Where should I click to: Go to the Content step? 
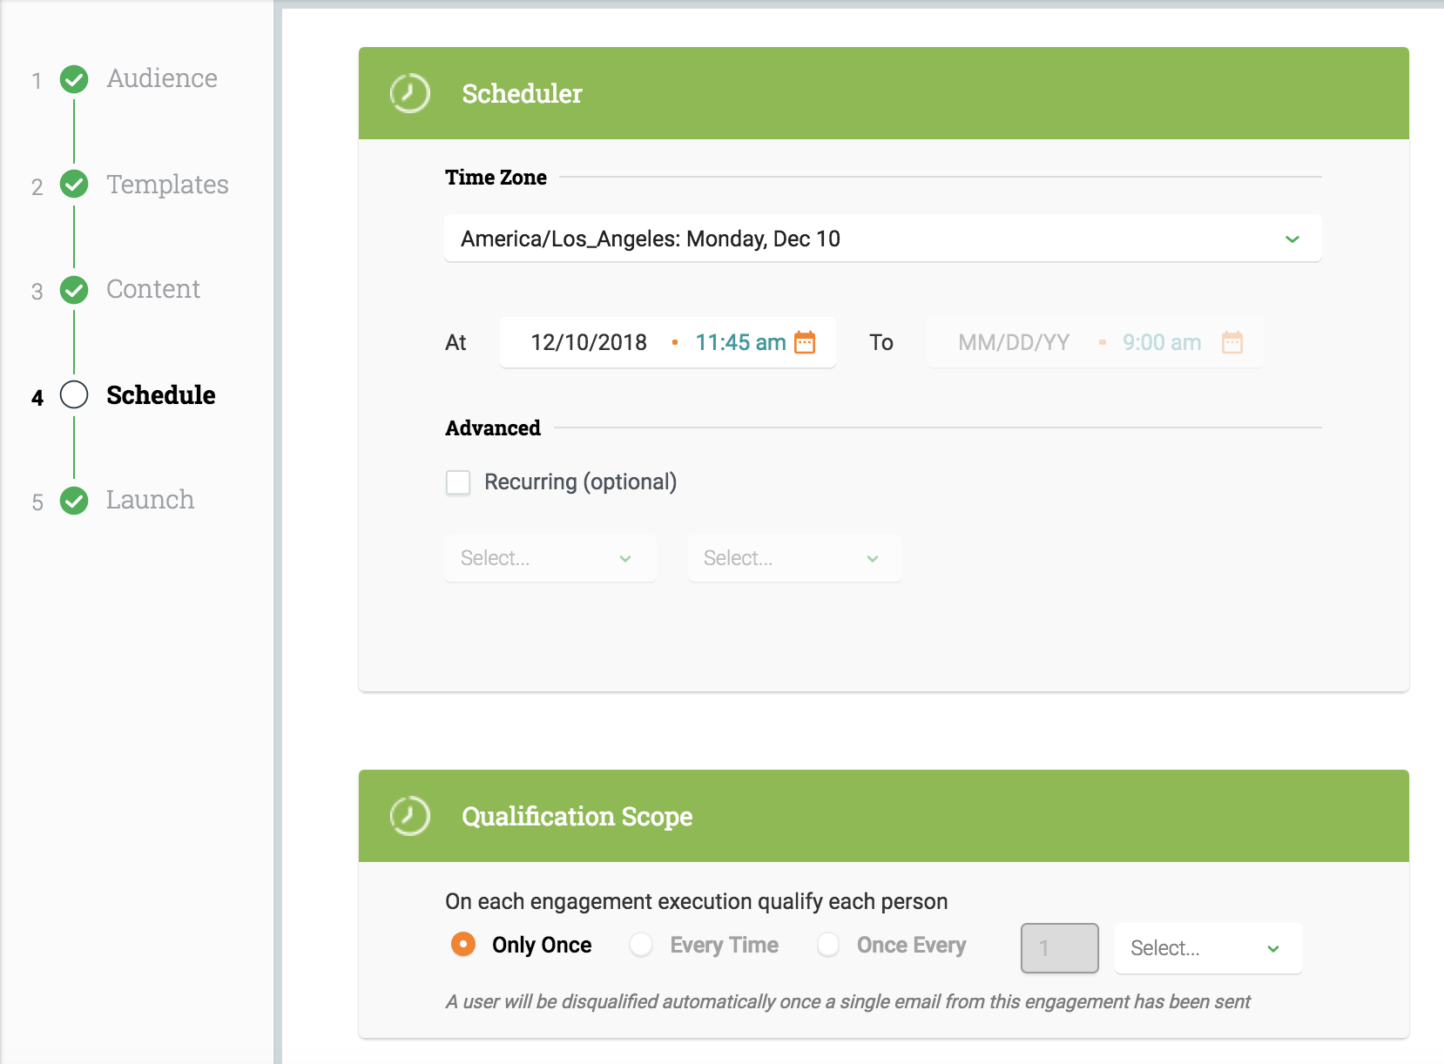153,289
